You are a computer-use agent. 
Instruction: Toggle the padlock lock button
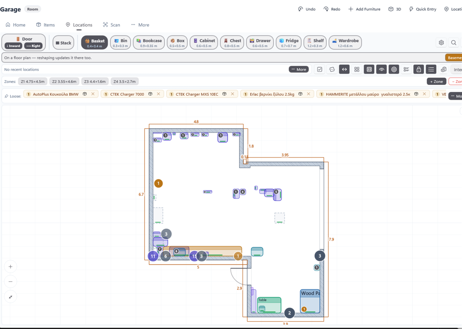click(419, 70)
